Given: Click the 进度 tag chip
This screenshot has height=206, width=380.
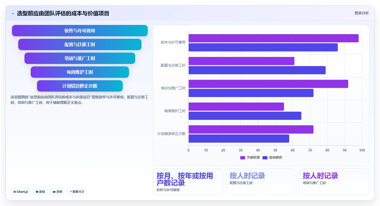Looking at the screenshot, I should pyautogui.click(x=57, y=192).
